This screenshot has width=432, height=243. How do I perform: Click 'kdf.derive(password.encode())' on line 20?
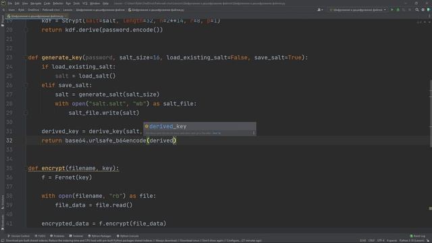coord(114,30)
